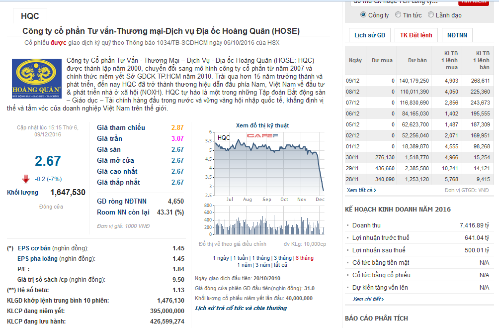Click Dư mua column header
The width and height of the screenshot is (499, 328).
(382, 60)
